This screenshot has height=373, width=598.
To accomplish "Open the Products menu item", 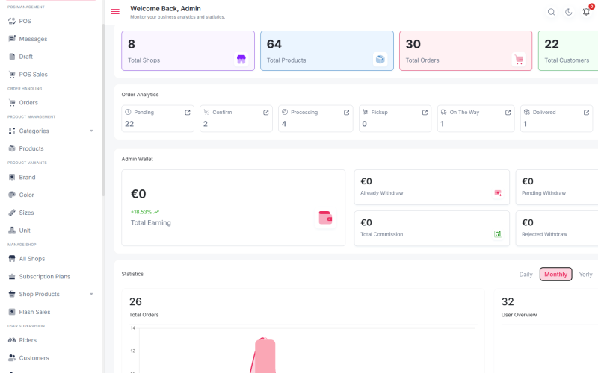I will click(31, 148).
